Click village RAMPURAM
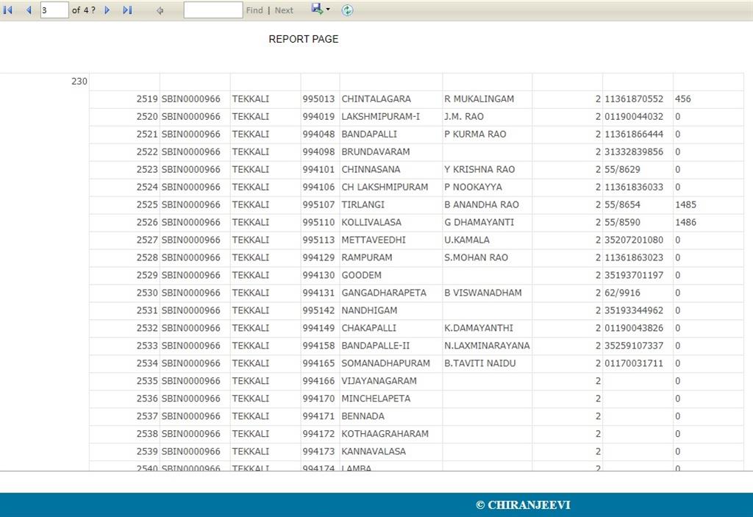Screen dimensions: 753x517 (x=366, y=257)
